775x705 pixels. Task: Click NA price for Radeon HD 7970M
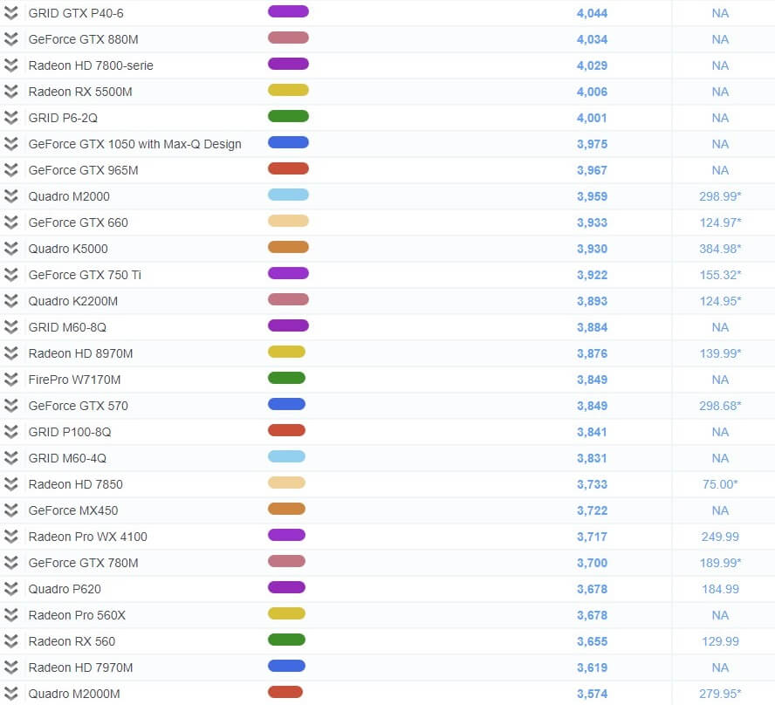tap(720, 668)
